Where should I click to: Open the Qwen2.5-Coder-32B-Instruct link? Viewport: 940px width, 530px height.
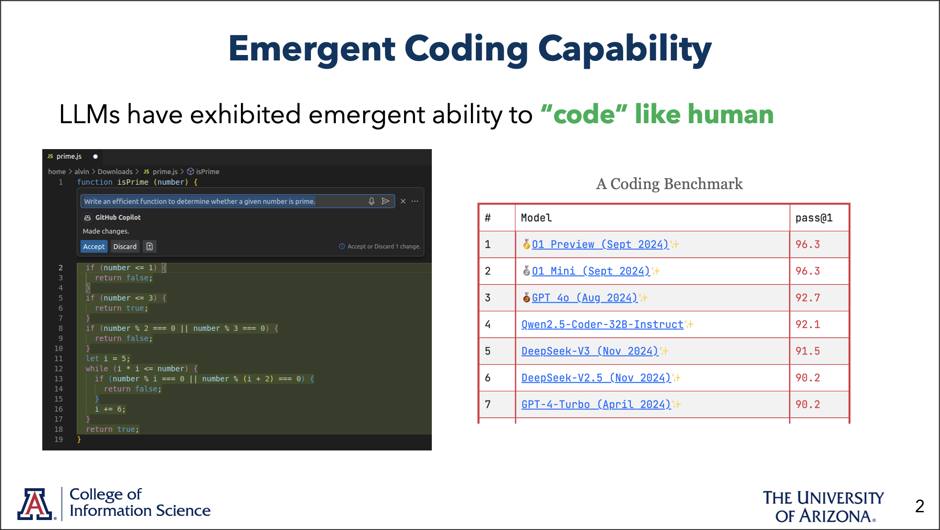pos(602,325)
